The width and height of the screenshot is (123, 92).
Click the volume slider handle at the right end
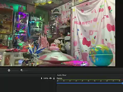[122, 83]
